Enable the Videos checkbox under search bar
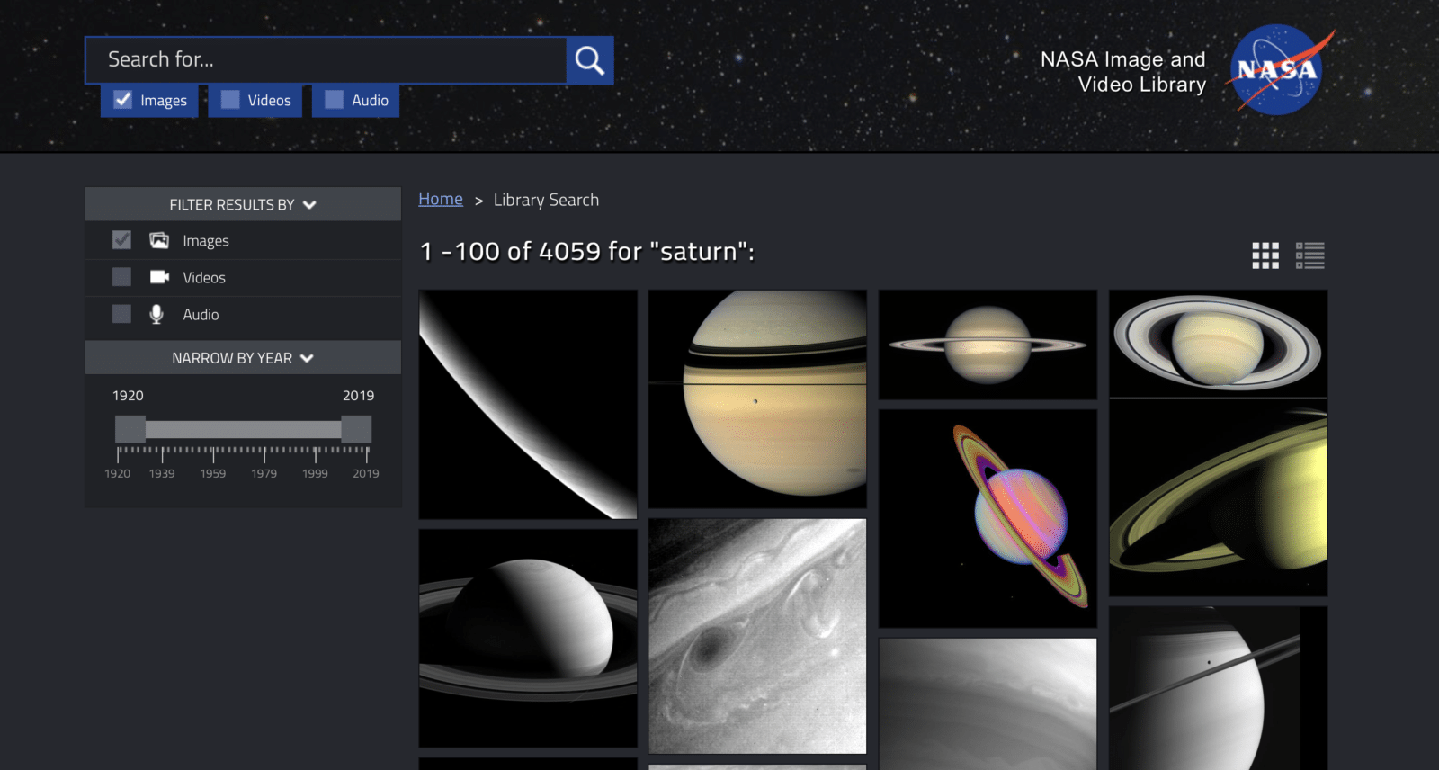This screenshot has height=770, width=1439. click(x=231, y=100)
